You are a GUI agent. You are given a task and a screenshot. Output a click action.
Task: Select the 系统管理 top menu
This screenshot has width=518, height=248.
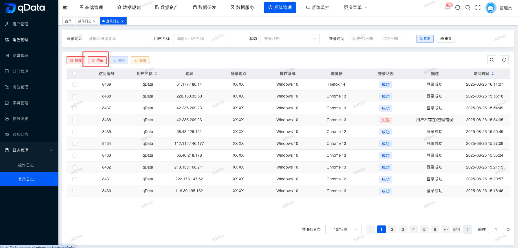(x=280, y=8)
